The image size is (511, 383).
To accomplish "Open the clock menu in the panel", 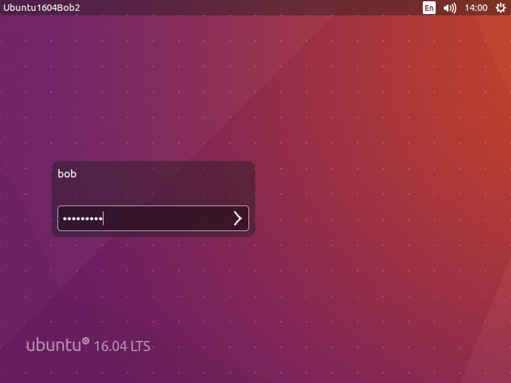I will tap(477, 8).
